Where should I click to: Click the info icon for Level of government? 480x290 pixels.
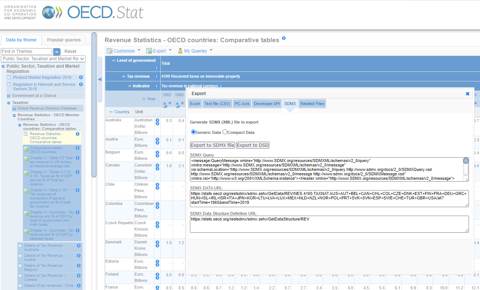point(157,67)
